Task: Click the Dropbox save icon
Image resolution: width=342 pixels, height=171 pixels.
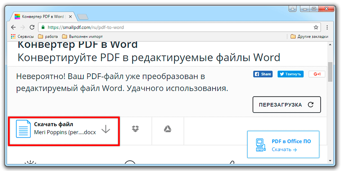Action: click(136, 129)
